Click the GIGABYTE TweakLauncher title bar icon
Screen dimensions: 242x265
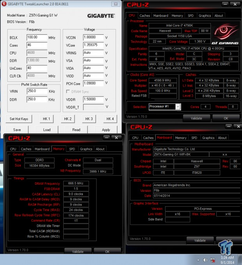4,4
